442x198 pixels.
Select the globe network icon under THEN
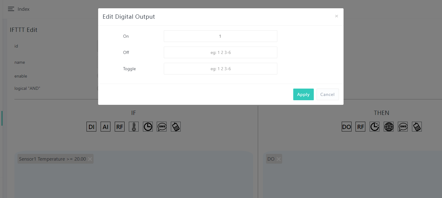tap(389, 127)
